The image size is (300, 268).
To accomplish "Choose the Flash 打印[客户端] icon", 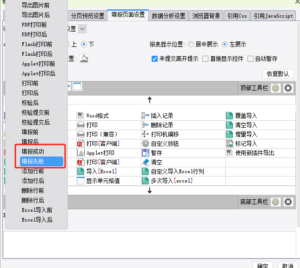I will [80, 144].
